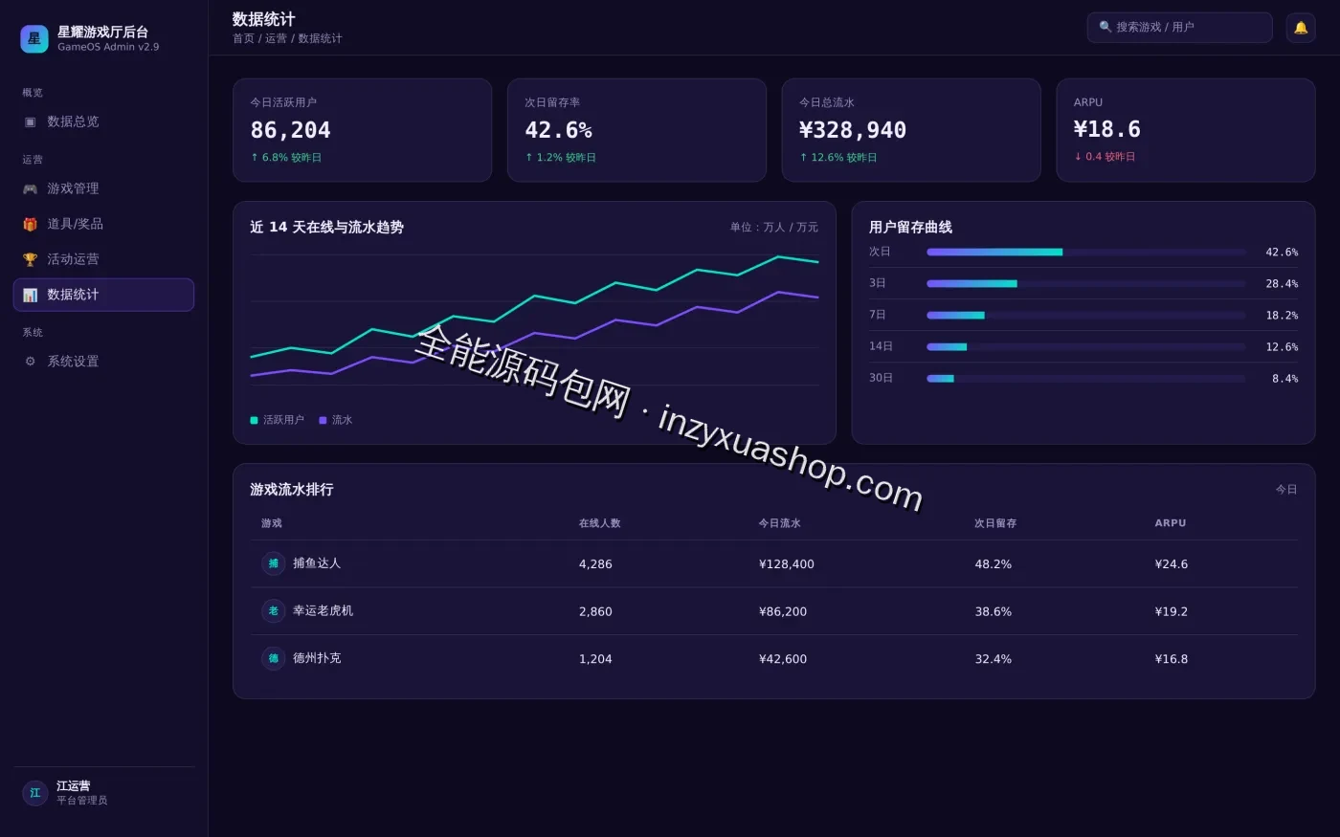Go to 首页 in the breadcrumb
The height and width of the screenshot is (837, 1340).
pos(243,39)
